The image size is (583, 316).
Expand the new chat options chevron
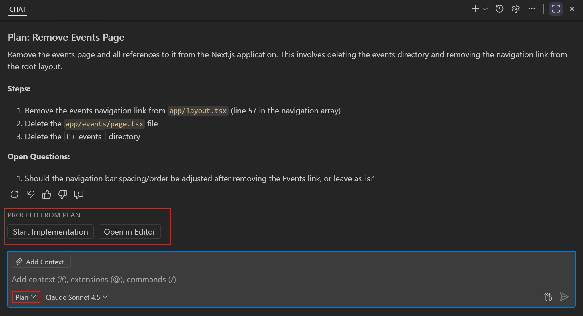[x=485, y=9]
